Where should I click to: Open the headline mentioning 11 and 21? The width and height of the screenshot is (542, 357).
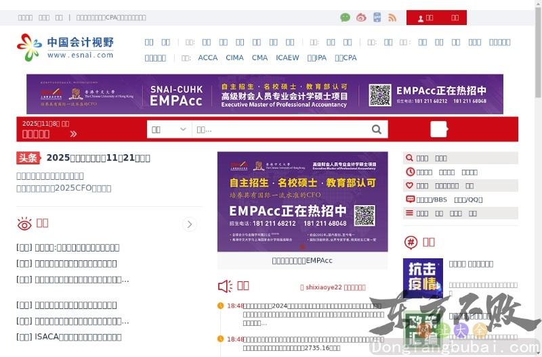tap(98, 158)
